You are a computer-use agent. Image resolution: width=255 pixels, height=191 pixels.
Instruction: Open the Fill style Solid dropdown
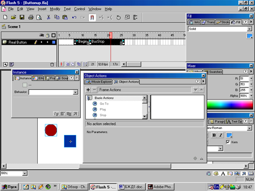pyautogui.click(x=249, y=29)
